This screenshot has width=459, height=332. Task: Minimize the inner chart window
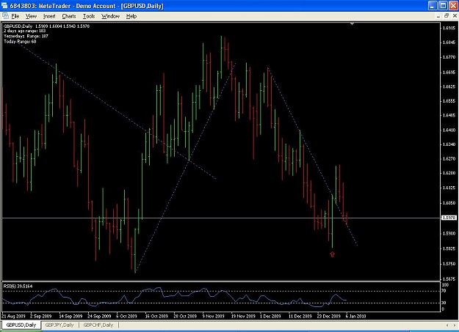[x=438, y=16]
